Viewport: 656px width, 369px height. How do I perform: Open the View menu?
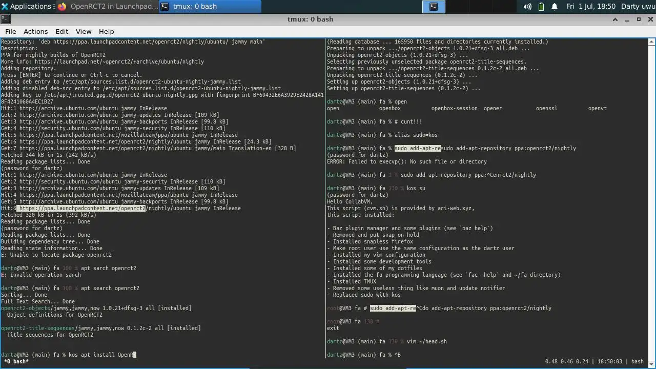click(84, 31)
